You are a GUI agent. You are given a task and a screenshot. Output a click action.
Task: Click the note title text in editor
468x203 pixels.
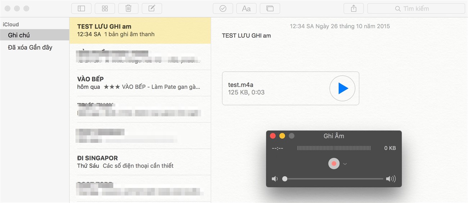(246, 35)
